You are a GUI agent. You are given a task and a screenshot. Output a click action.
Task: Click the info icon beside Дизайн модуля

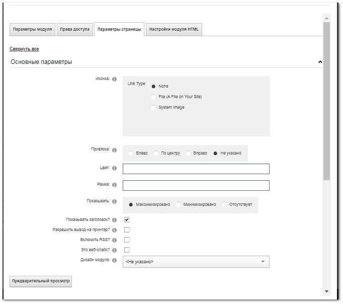tap(114, 261)
